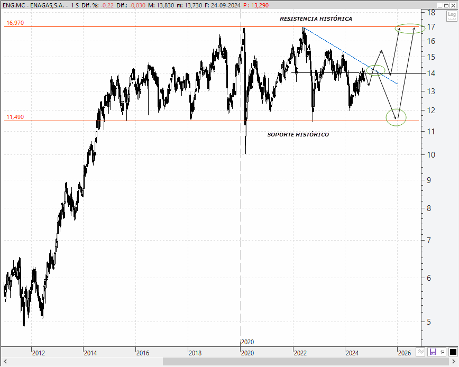Click the 11,490 support level label
Viewport: 459px width, 367px height.
click(x=15, y=117)
